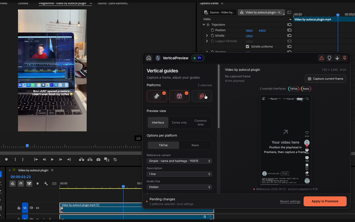Image resolution: width=355 pixels, height=222 pixels.
Task: Export a frame with the camera icon
Action: point(98,160)
